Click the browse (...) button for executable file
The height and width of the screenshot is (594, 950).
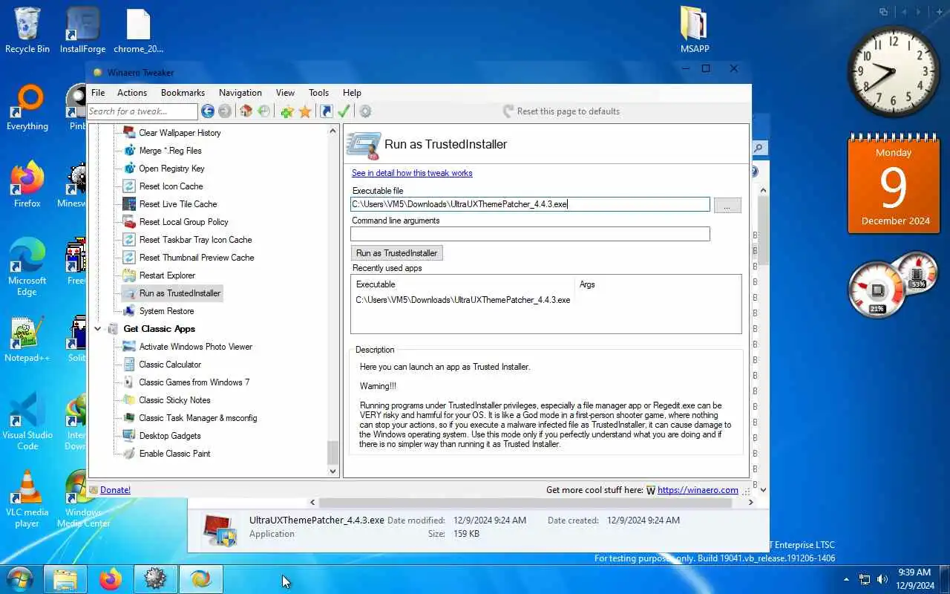pos(727,206)
